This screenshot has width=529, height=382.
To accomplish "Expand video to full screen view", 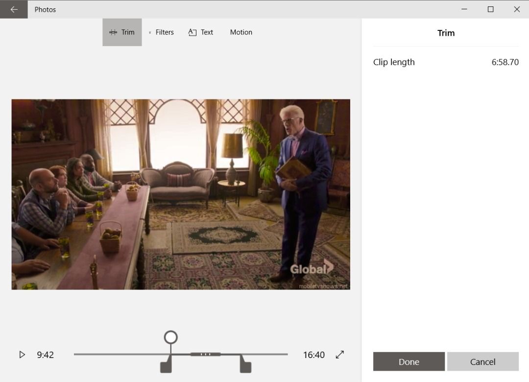I will tap(340, 355).
